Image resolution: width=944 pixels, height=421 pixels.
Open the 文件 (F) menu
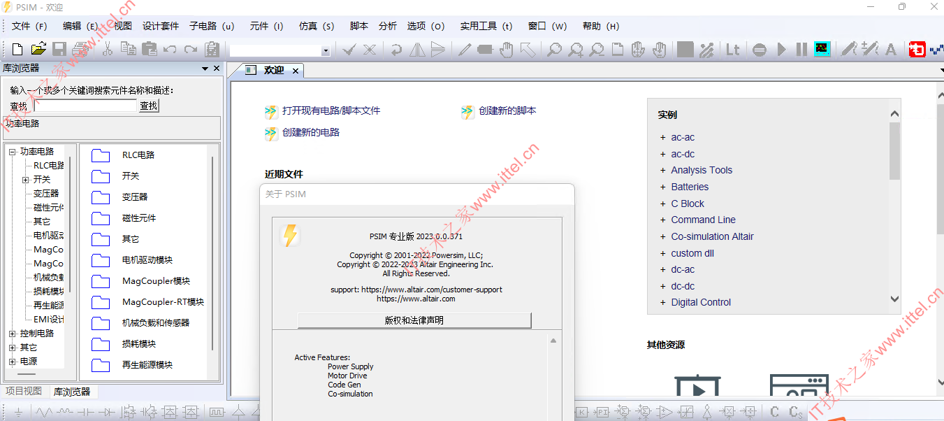click(29, 26)
